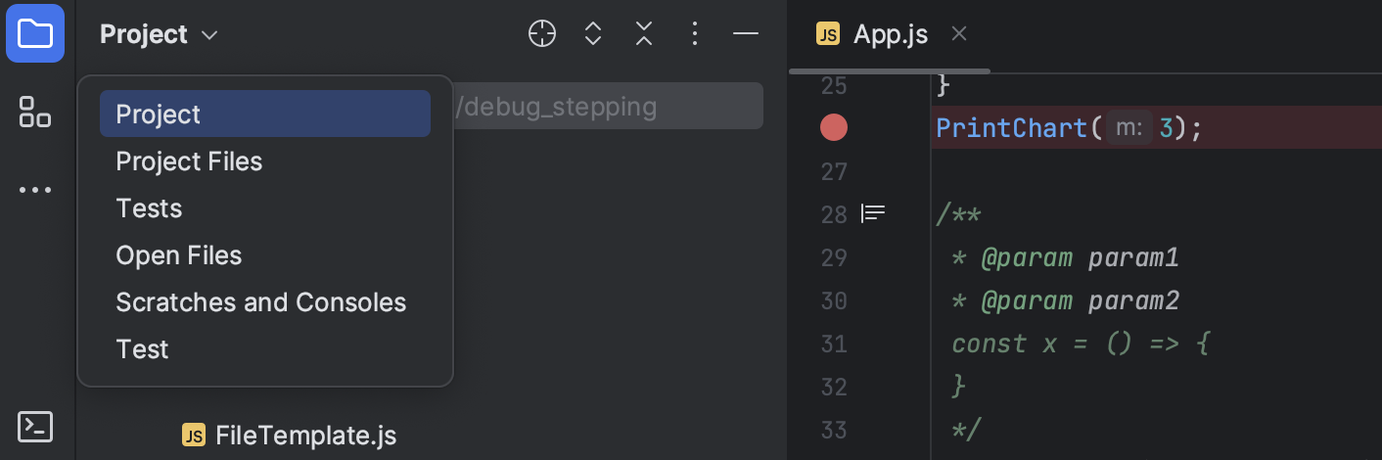Image resolution: width=1382 pixels, height=460 pixels.
Task: Close the App.js tab
Action: (959, 34)
